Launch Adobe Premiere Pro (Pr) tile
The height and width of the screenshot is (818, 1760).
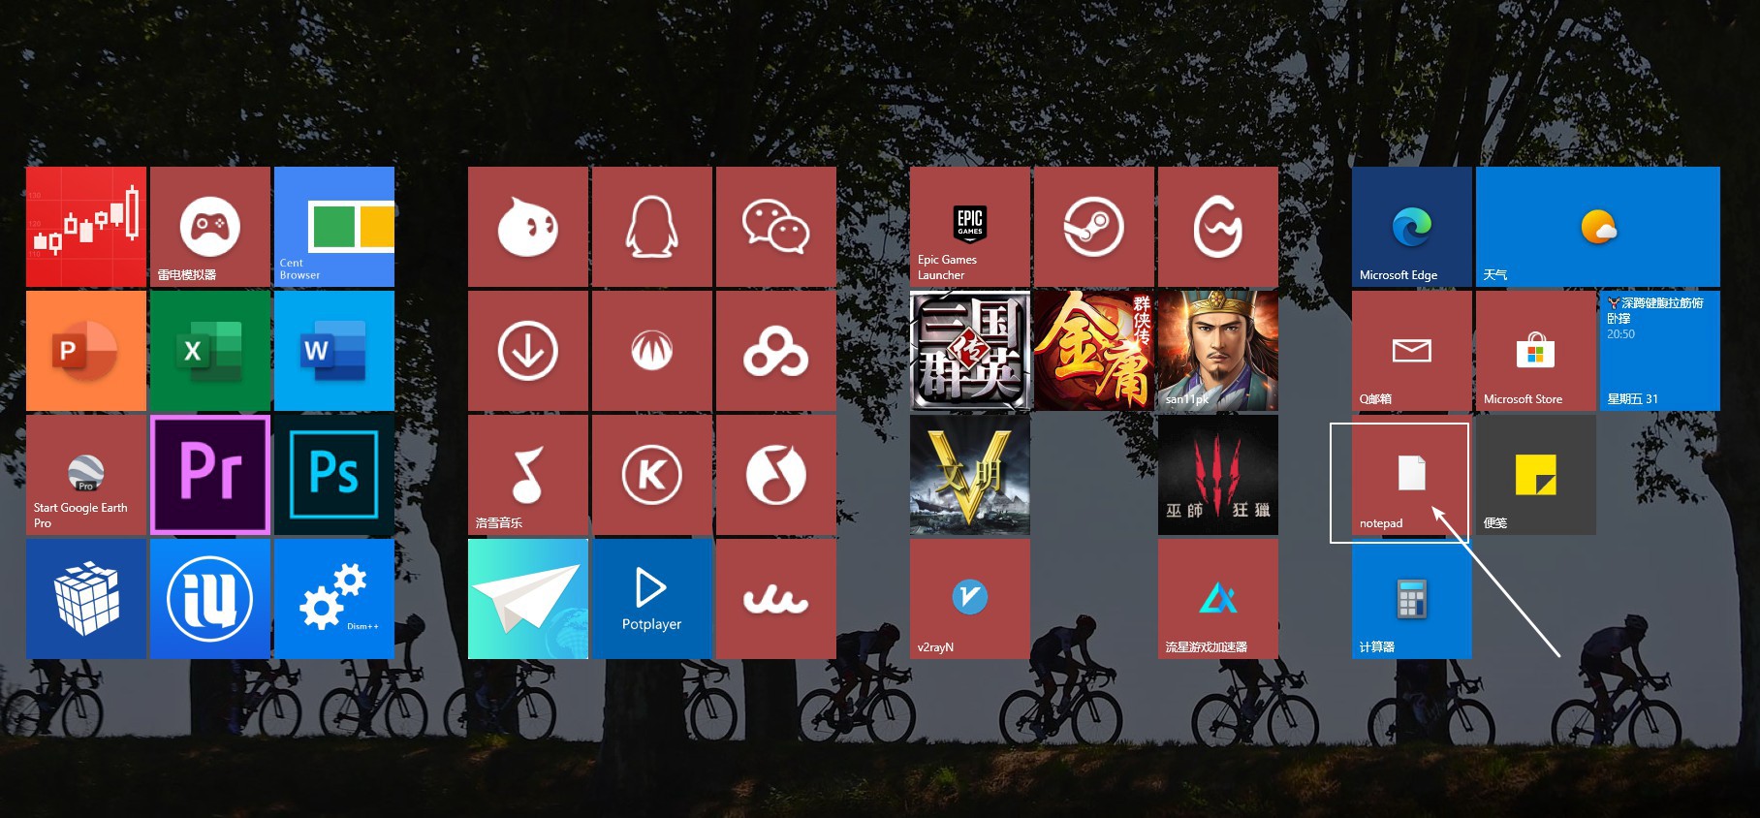(210, 475)
